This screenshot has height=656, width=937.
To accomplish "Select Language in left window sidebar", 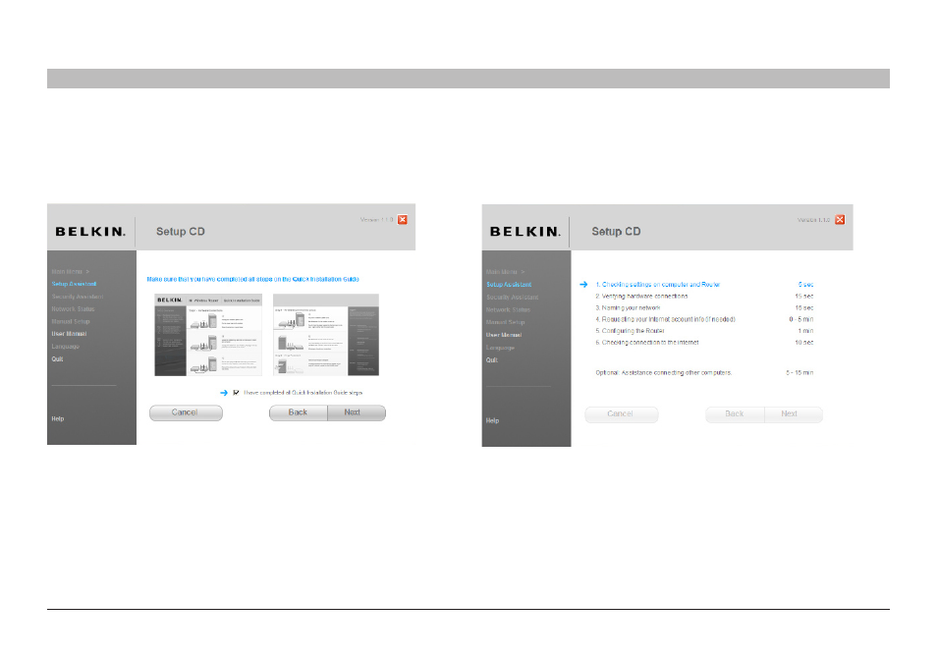I will click(65, 347).
